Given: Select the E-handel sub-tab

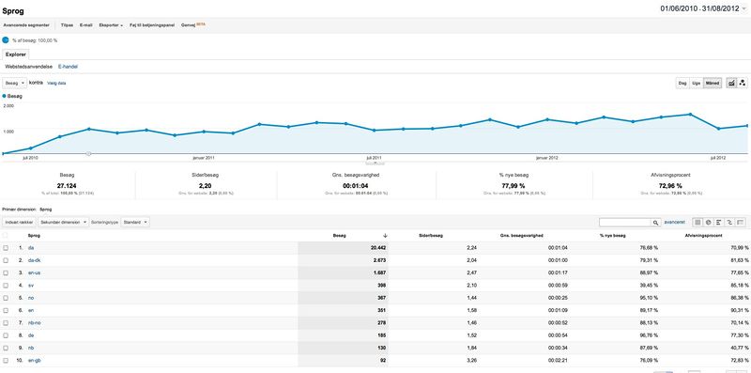Looking at the screenshot, I should click(68, 67).
